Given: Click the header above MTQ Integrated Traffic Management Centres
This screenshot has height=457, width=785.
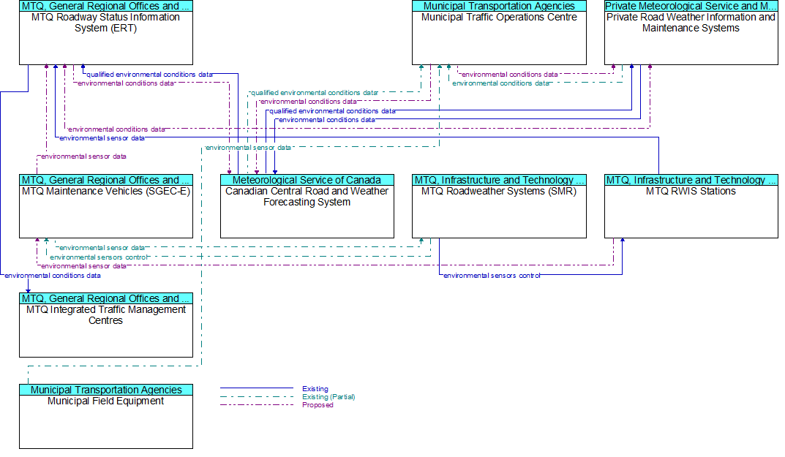Looking at the screenshot, I should pos(106,299).
